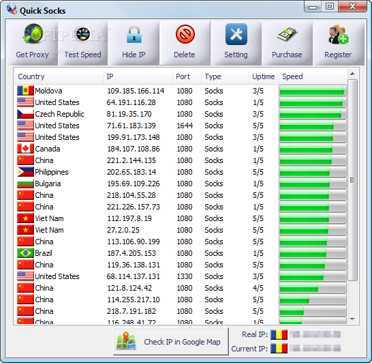Select IP 113.106.90.199
The image size is (372, 363).
click(x=134, y=242)
